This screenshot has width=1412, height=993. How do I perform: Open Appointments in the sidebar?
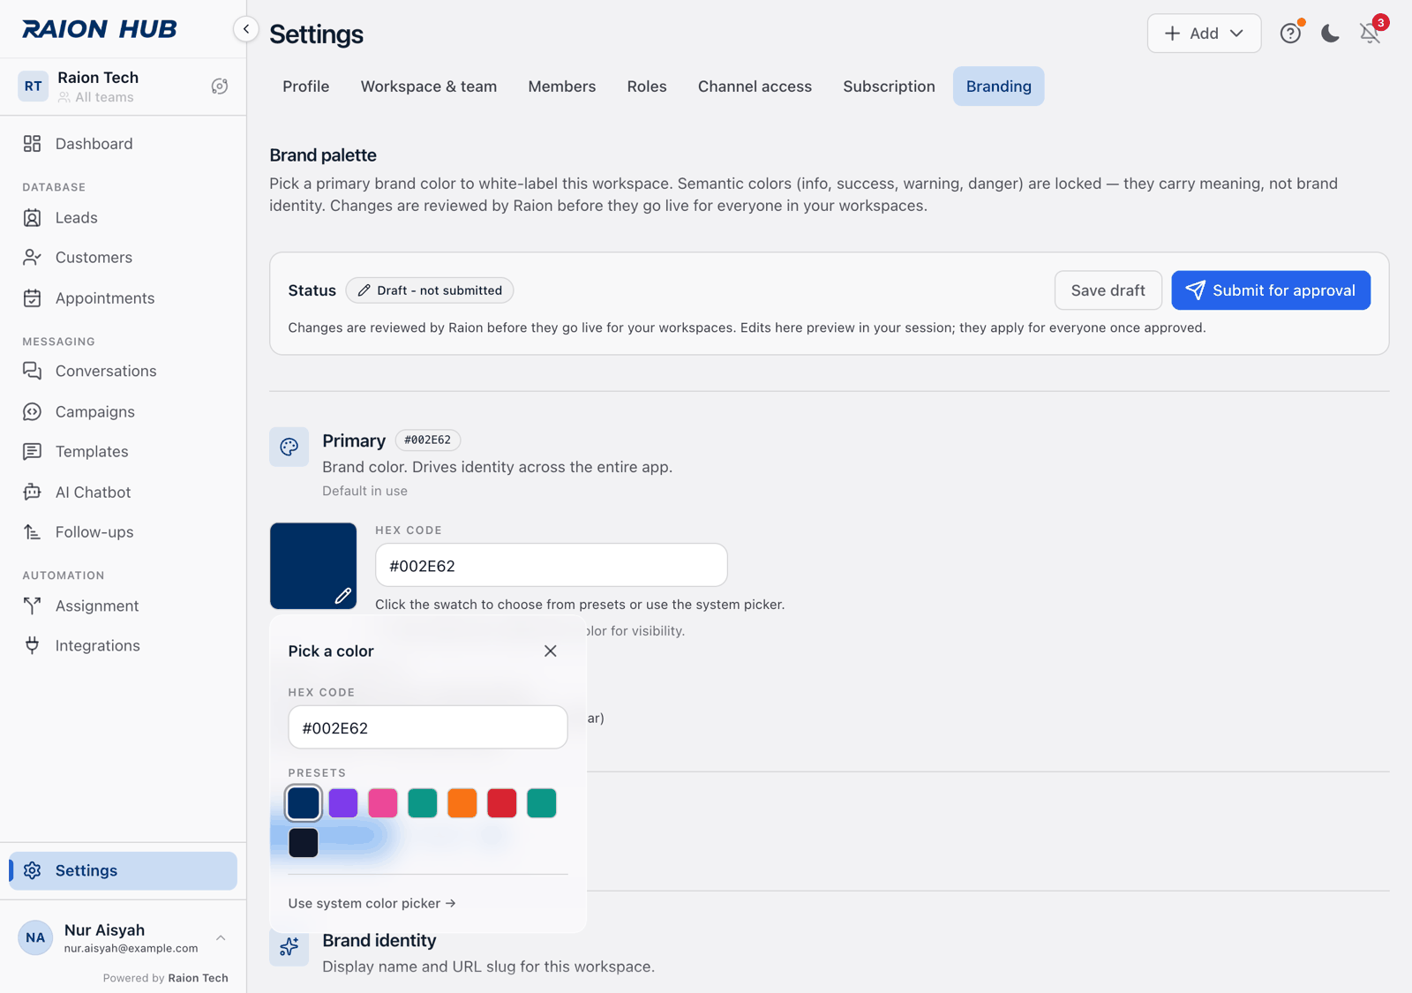123,298
